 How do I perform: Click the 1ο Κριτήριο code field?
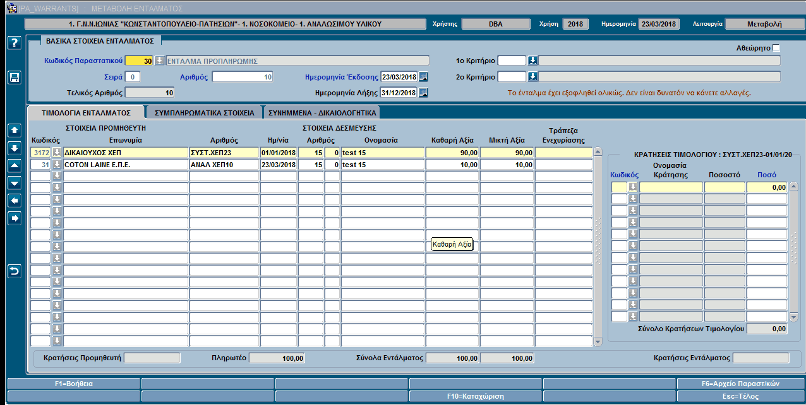(512, 61)
